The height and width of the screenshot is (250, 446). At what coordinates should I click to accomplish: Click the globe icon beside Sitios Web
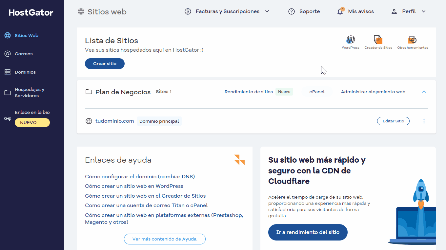[x=8, y=35]
